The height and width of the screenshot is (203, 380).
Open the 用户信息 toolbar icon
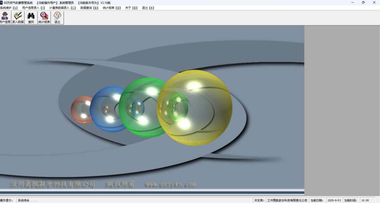5,18
